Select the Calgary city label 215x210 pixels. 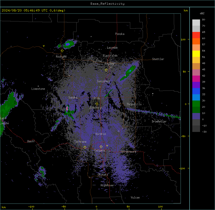click(100, 150)
